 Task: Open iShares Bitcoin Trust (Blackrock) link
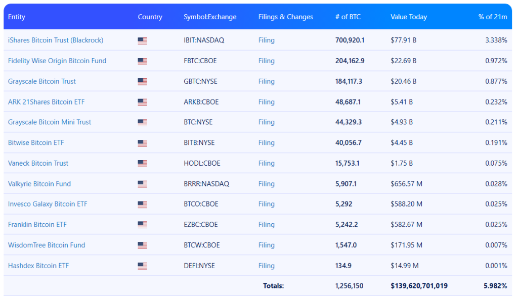pos(56,40)
